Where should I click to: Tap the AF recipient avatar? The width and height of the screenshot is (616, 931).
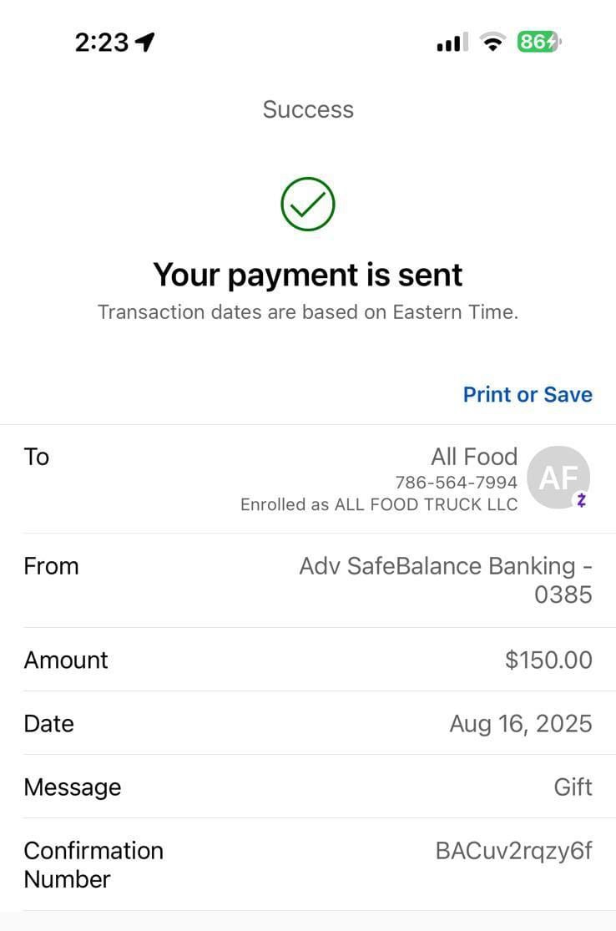(558, 478)
